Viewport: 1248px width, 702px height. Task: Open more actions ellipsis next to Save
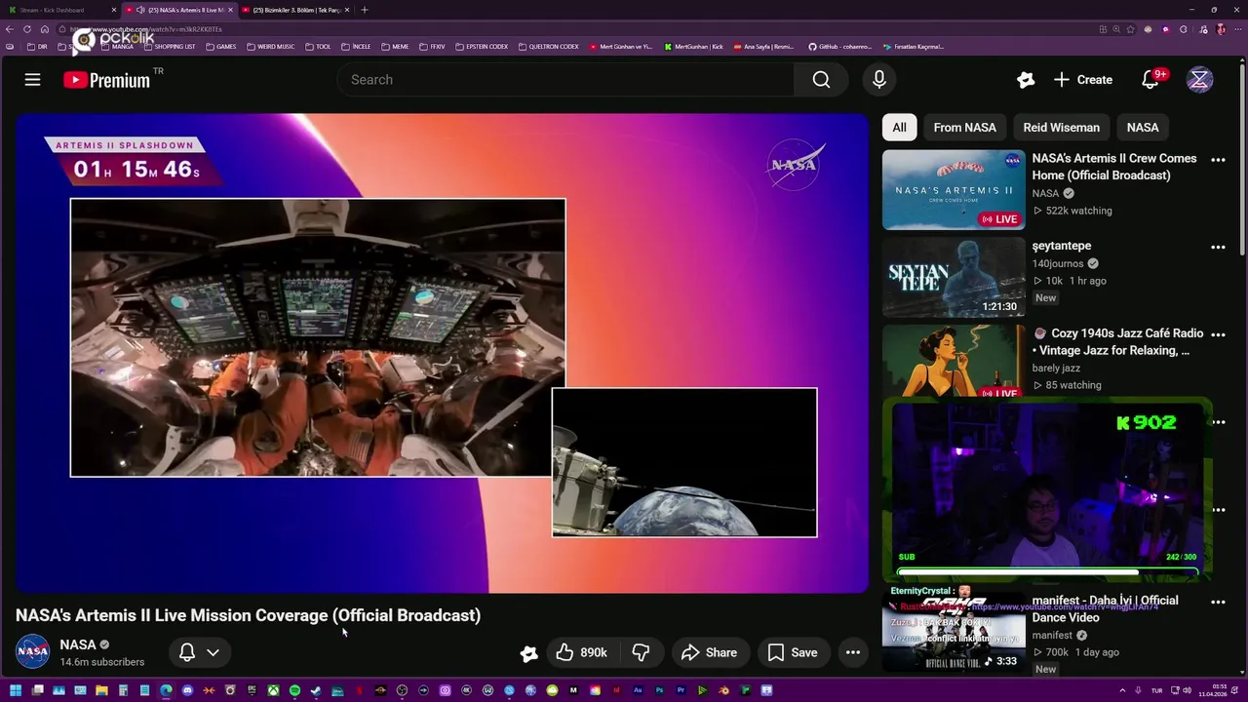tap(852, 652)
